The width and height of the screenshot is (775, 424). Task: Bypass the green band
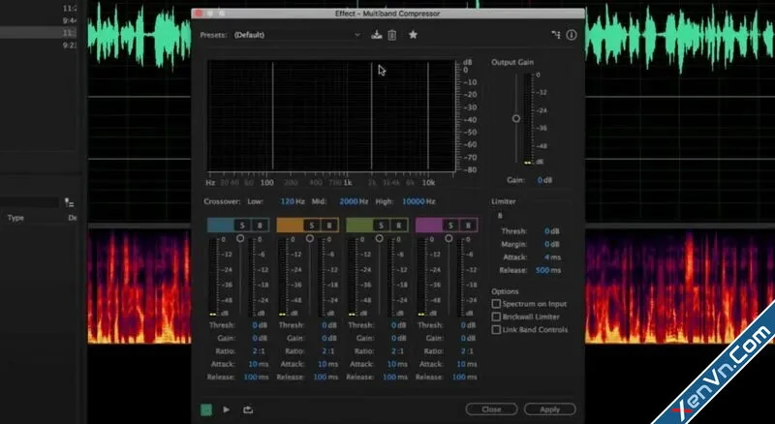pyautogui.click(x=398, y=226)
